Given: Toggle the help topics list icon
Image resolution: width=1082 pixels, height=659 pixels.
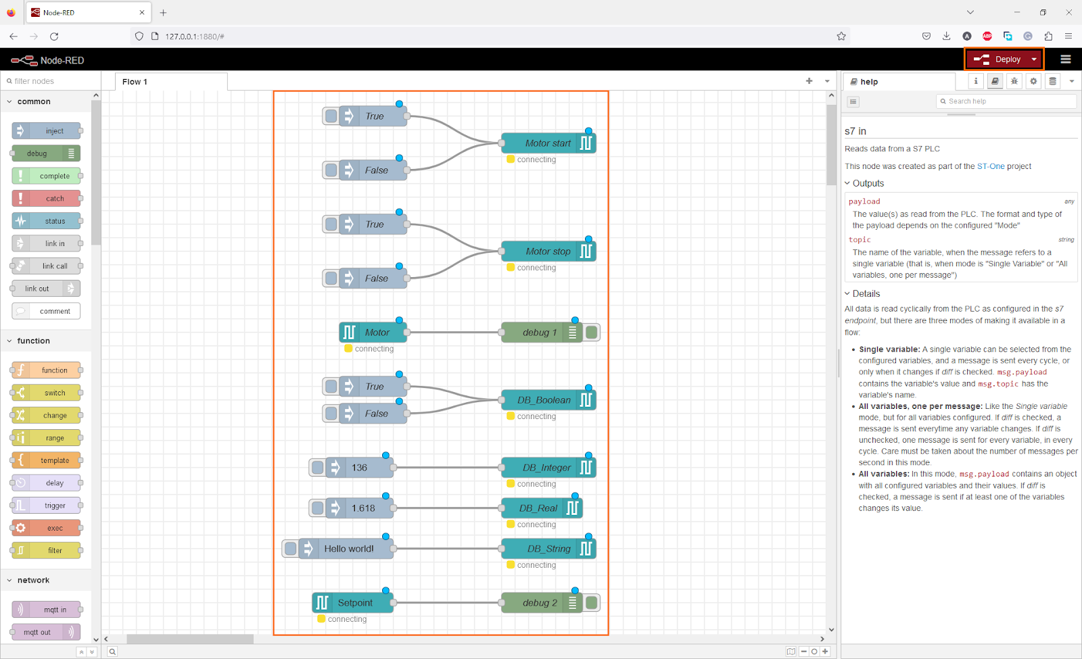Looking at the screenshot, I should (x=853, y=101).
